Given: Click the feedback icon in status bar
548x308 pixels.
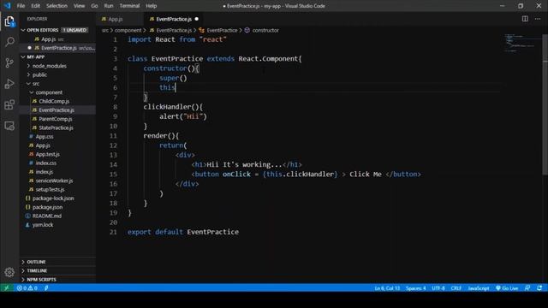Looking at the screenshot, I should [527, 288].
